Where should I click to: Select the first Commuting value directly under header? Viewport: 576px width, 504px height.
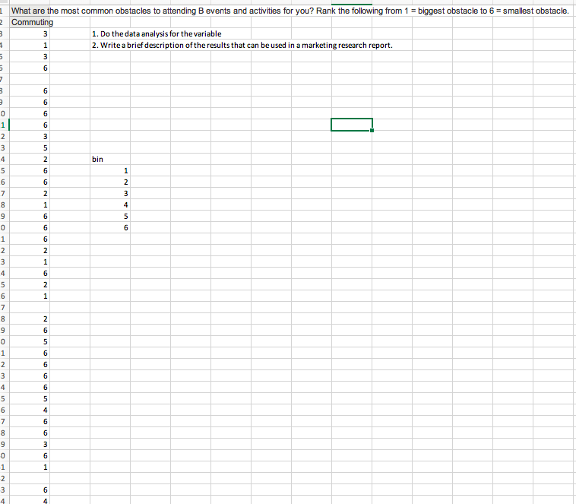[30, 33]
